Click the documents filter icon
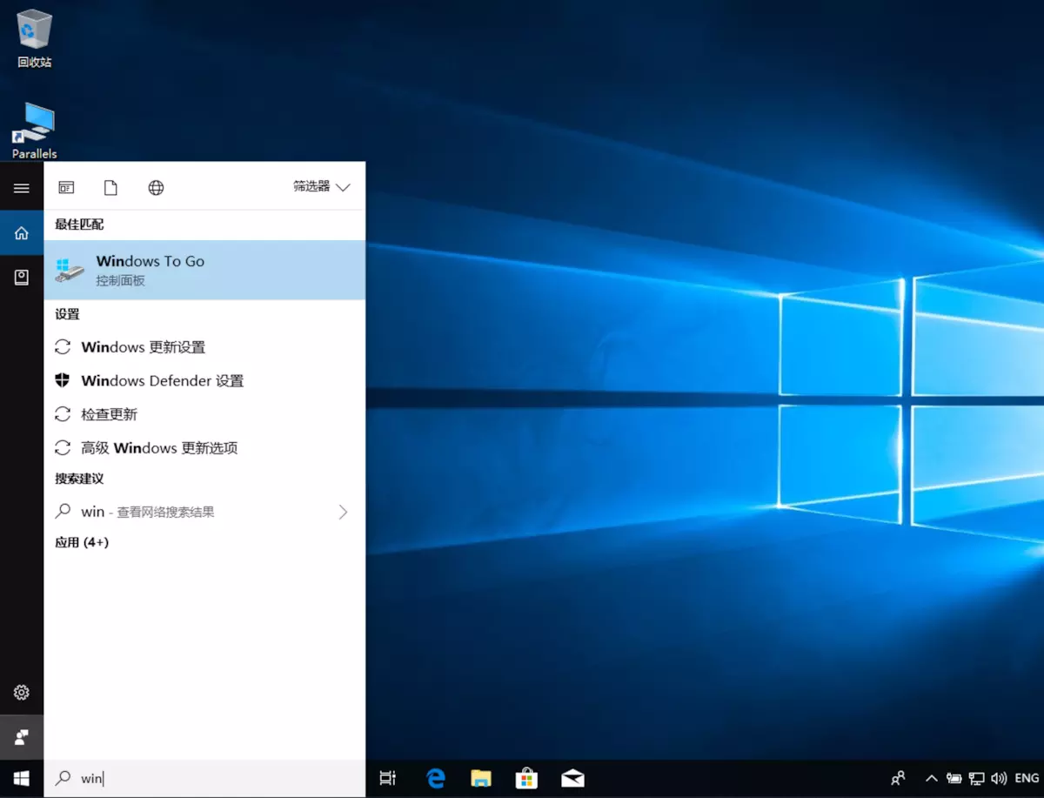 point(110,188)
